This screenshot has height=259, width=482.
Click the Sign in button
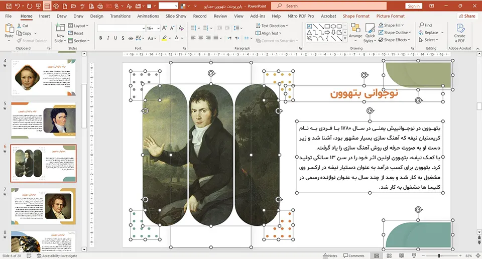(x=414, y=6)
